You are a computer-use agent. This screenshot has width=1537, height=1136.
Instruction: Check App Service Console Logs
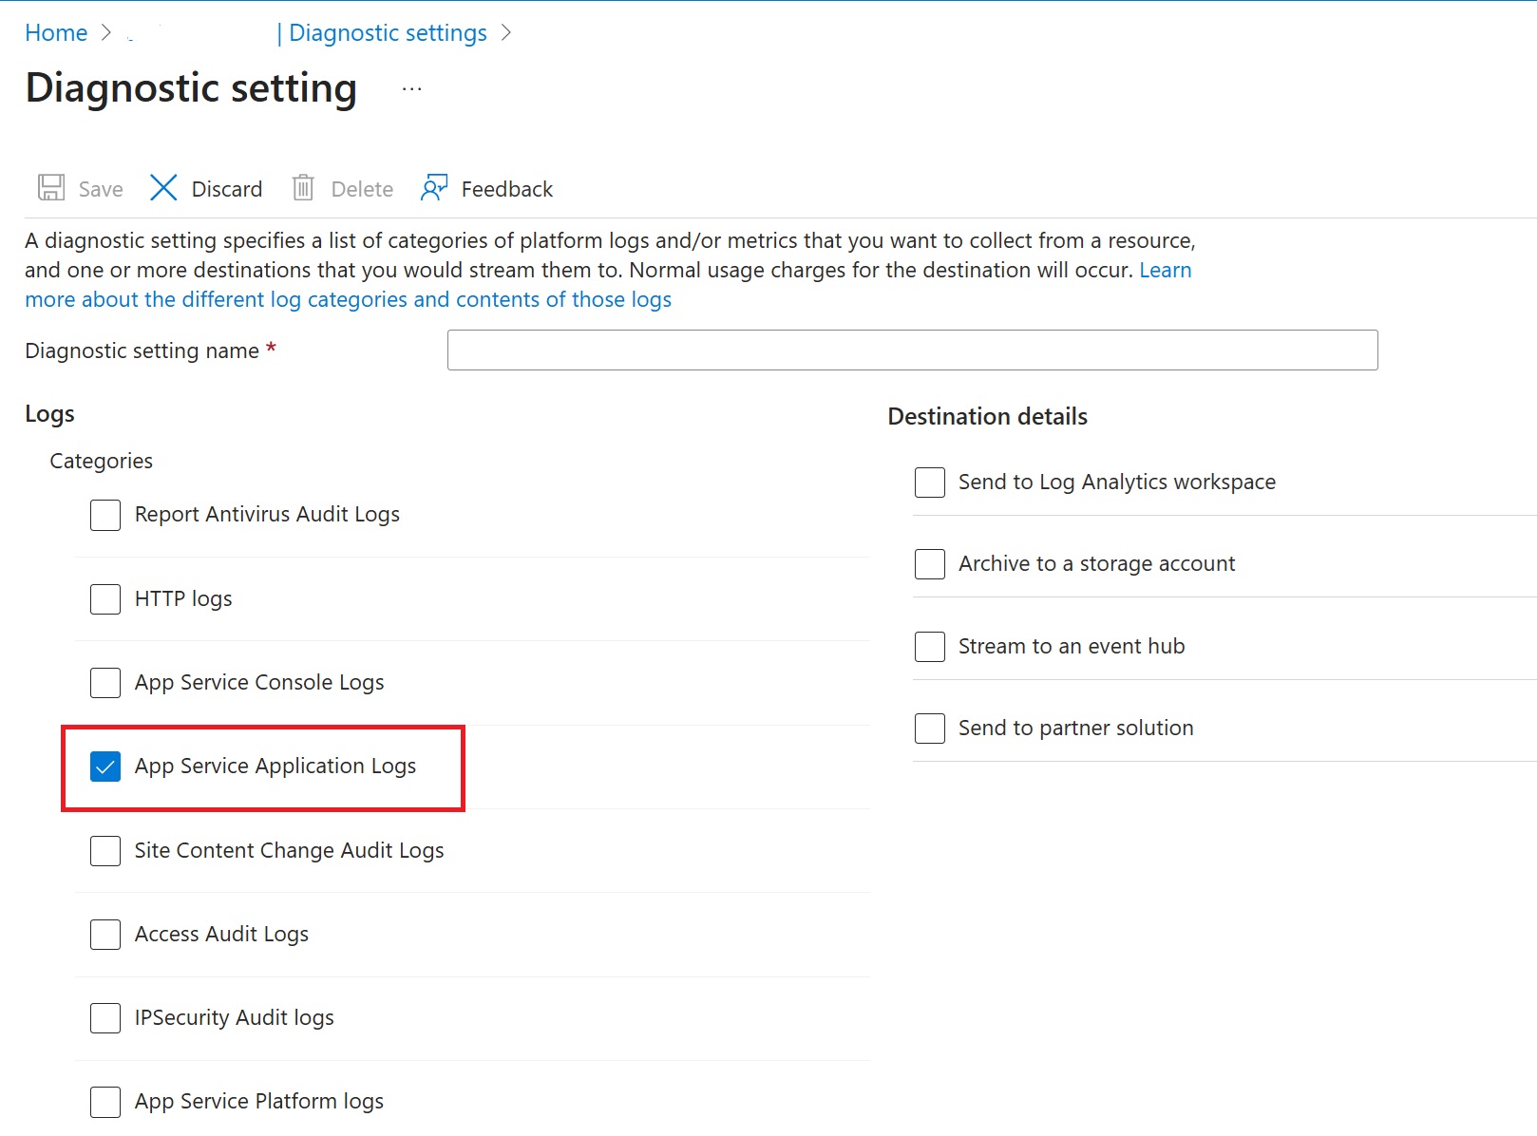(104, 682)
